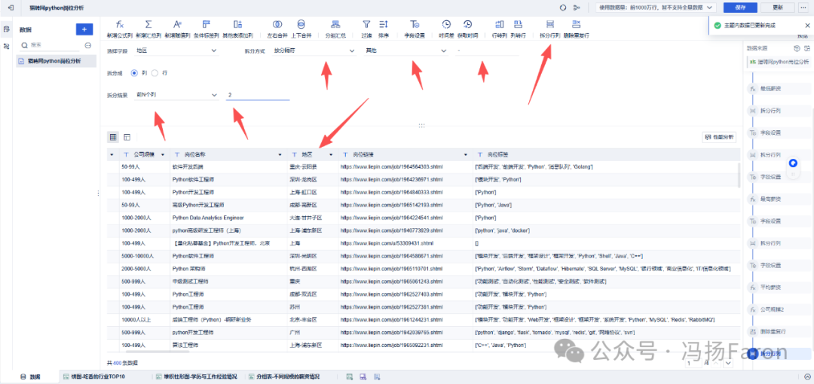Open the 拆分方式 dropdown showing 按分隔符
This screenshot has width=814, height=384.
click(x=313, y=51)
